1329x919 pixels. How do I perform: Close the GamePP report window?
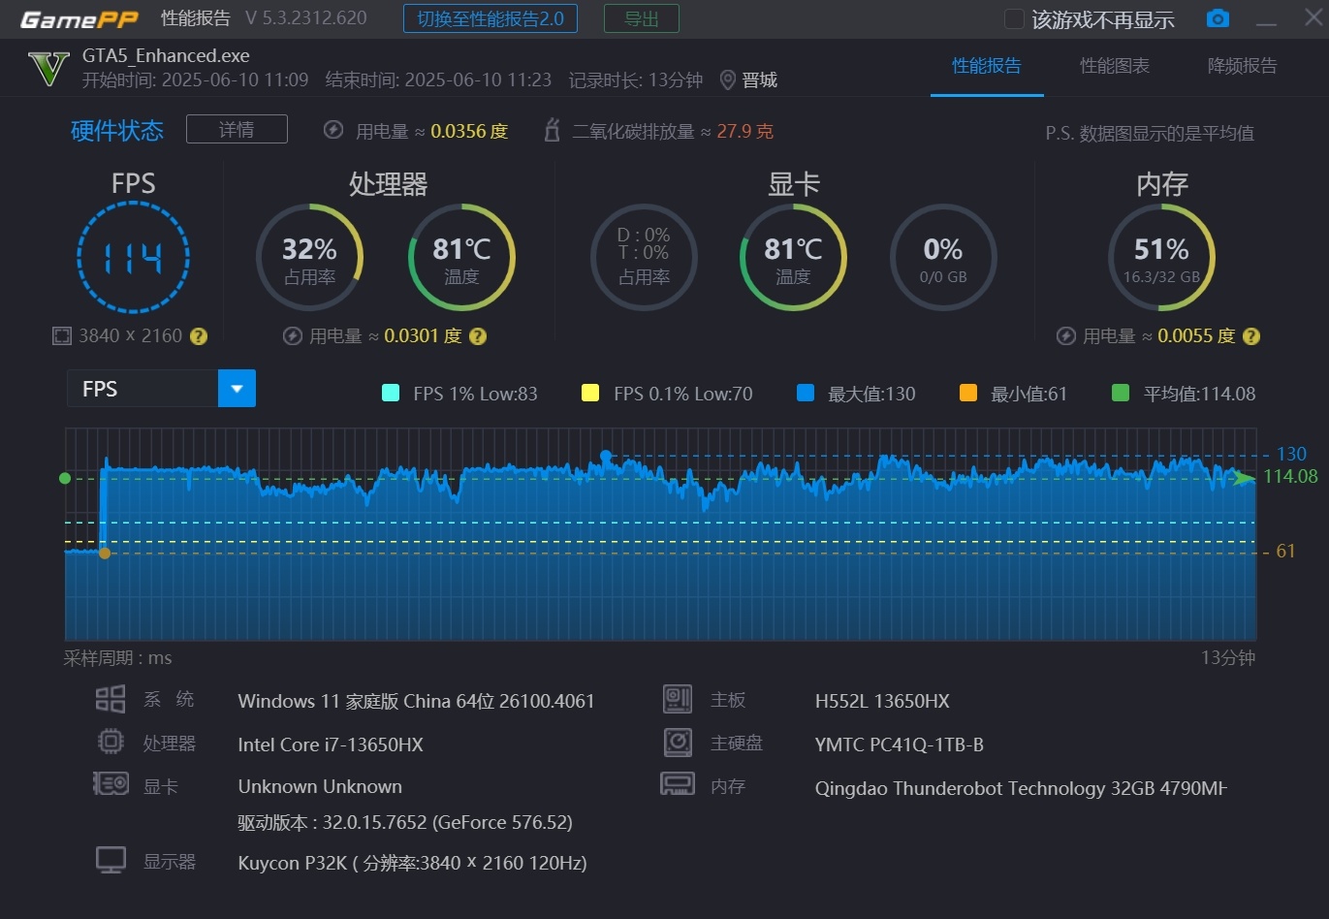tap(1313, 17)
